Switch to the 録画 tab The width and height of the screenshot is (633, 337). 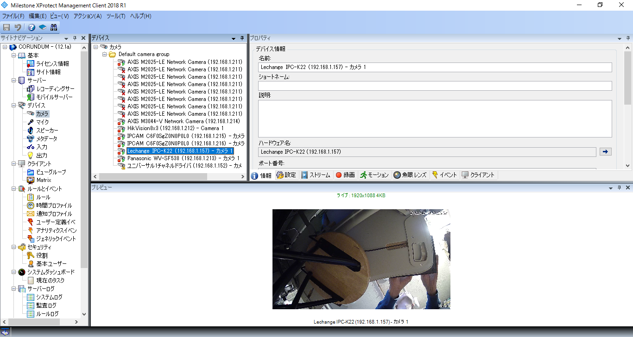click(345, 175)
